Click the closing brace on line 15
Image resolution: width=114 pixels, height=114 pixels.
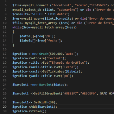(x=13, y=45)
